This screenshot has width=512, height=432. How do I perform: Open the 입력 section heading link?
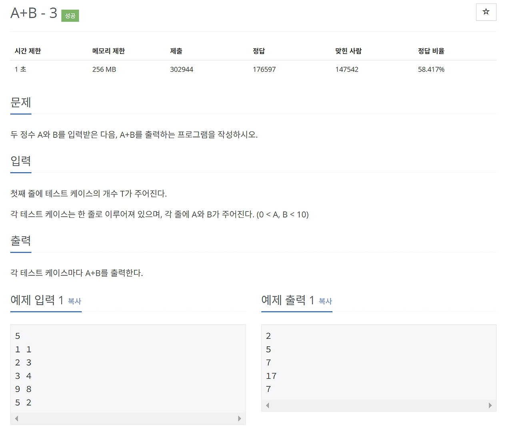20,161
